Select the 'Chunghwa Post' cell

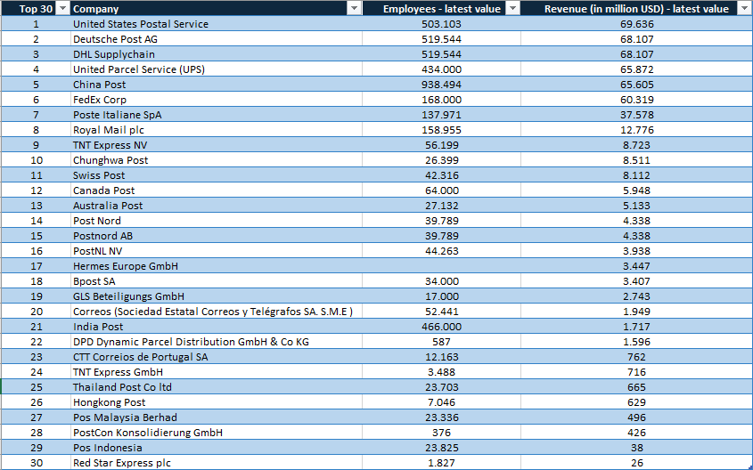[x=217, y=159]
